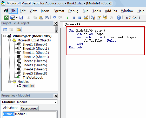Select Sheet12 (Sheet3) in project tree
Image resolution: width=146 pixels, height=118 pixels.
[x=36, y=57]
